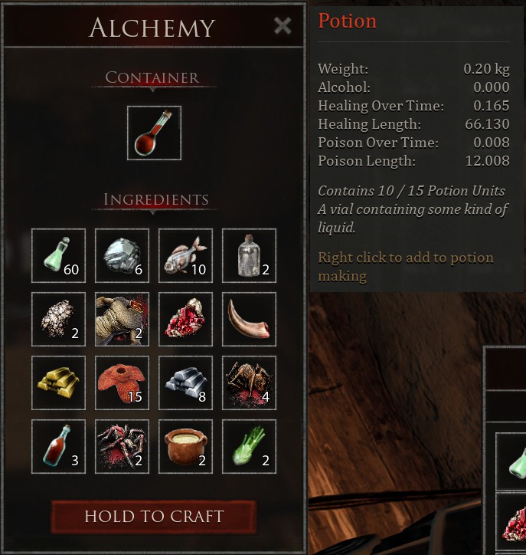Viewport: 526px width, 555px height.
Task: Click the curved claw ingredient slot
Action: (x=249, y=319)
